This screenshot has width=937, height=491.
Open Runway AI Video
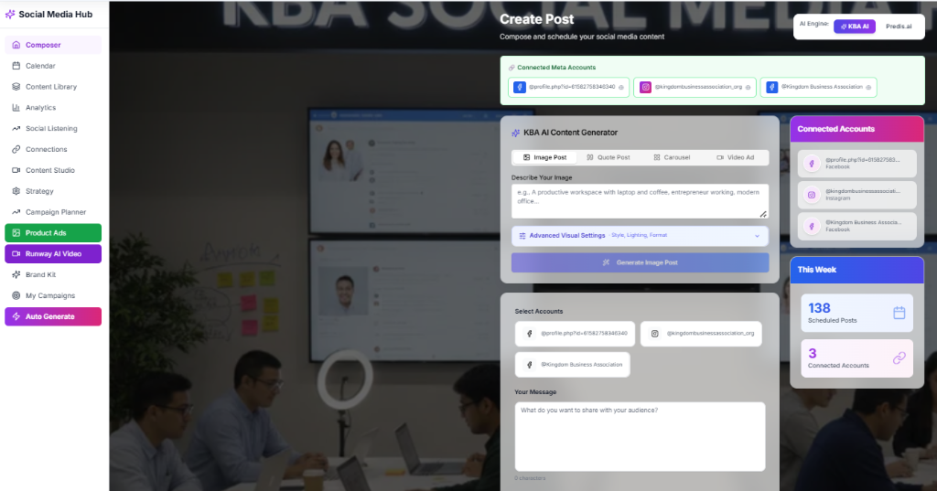(53, 254)
